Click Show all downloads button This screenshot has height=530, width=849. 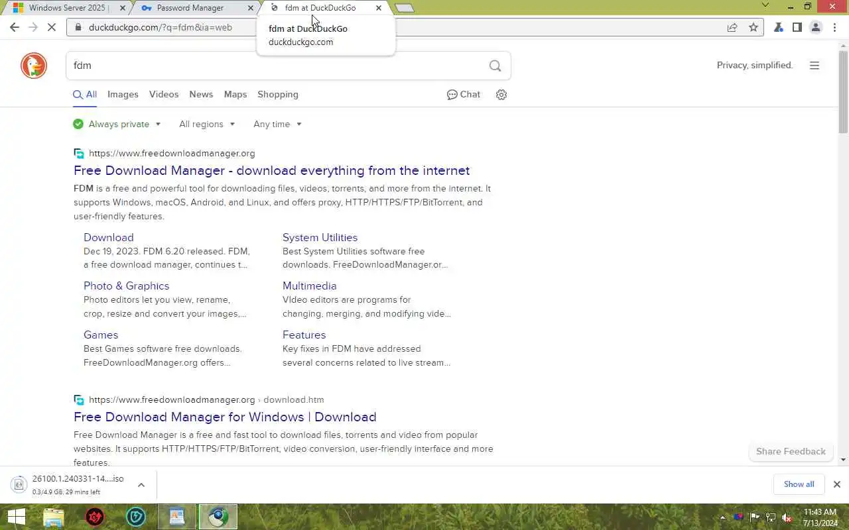[799, 484]
